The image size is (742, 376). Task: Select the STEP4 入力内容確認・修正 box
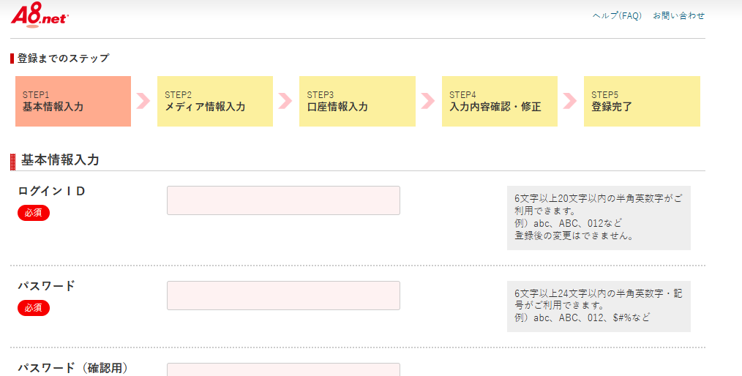[x=500, y=101]
